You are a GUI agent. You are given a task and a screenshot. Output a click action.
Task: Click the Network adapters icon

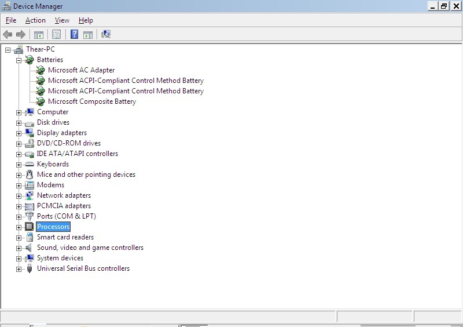point(30,195)
